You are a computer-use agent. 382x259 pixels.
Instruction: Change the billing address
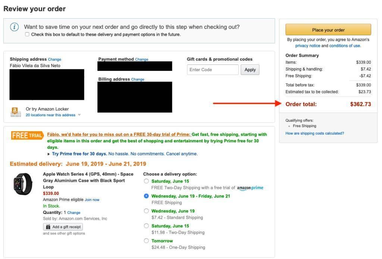138,79
